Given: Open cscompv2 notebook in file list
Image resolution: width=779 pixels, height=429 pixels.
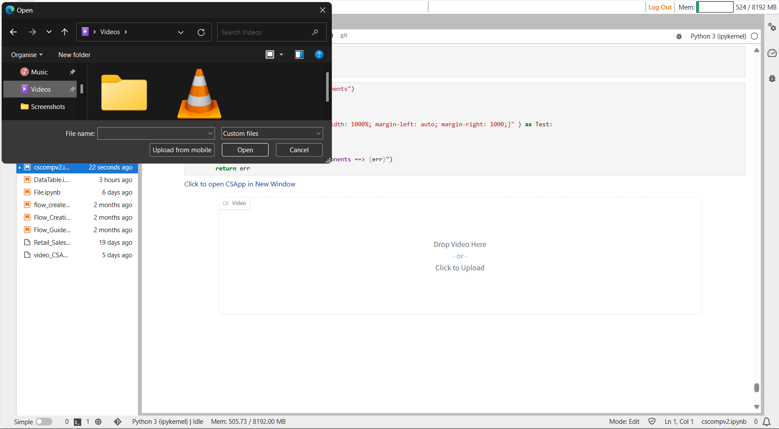Looking at the screenshot, I should point(77,167).
